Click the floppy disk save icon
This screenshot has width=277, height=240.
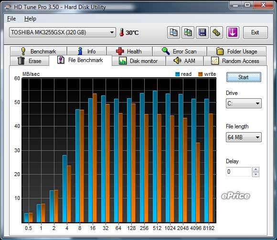point(202,32)
